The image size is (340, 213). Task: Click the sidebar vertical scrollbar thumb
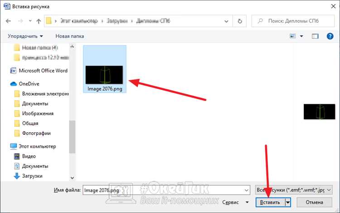72,137
